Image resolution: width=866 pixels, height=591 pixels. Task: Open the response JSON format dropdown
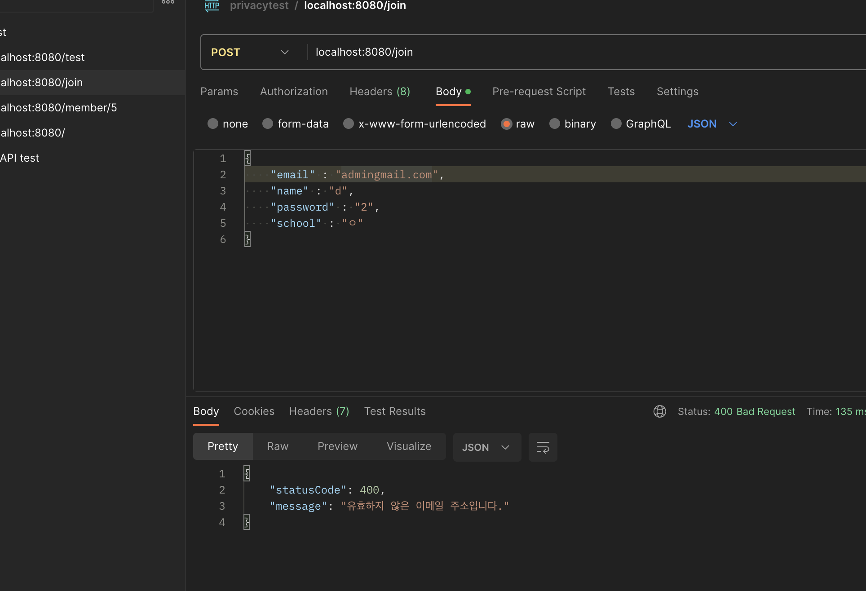(x=486, y=447)
